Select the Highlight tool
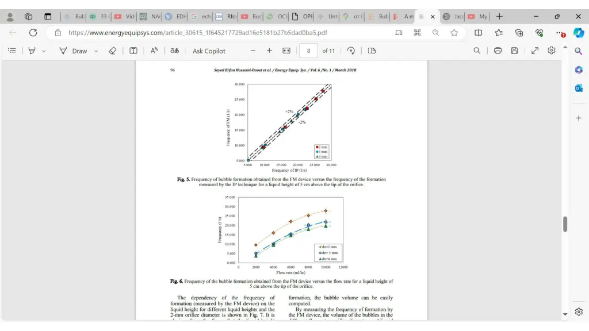The height and width of the screenshot is (331, 589). coord(32,51)
